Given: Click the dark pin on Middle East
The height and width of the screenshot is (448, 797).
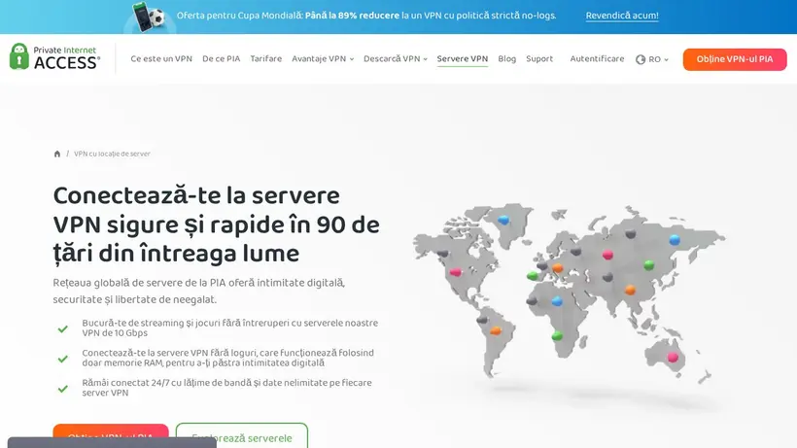Looking at the screenshot, I should (607, 277).
